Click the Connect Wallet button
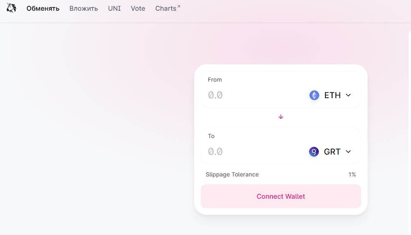411x235 pixels. (x=281, y=196)
